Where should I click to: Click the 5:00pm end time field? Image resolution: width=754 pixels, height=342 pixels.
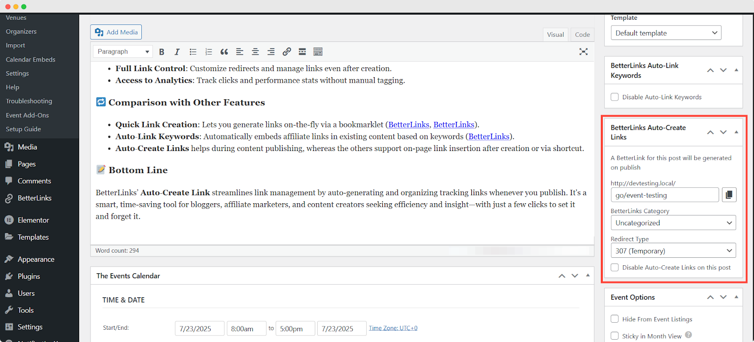295,328
